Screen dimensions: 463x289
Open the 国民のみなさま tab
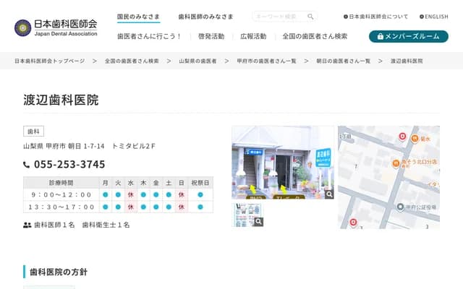(138, 17)
